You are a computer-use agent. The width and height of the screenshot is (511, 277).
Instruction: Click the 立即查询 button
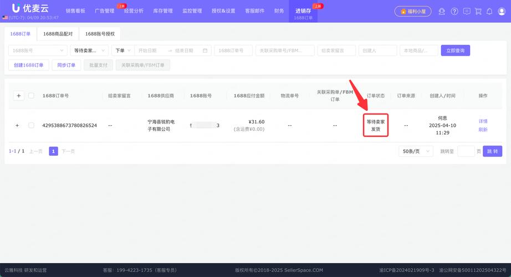[455, 50]
